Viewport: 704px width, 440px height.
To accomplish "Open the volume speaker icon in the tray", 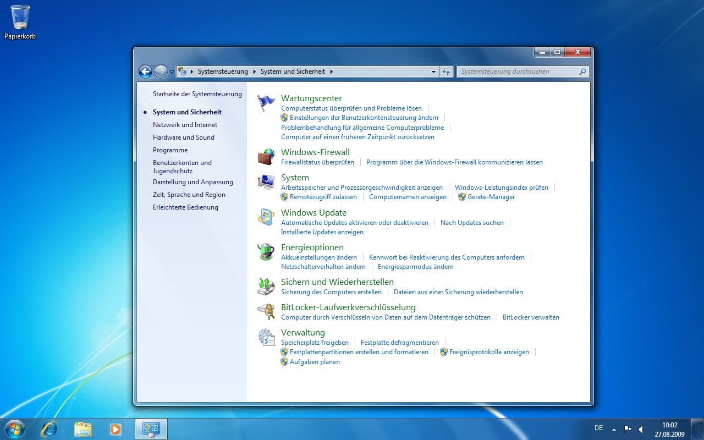I will pos(641,428).
